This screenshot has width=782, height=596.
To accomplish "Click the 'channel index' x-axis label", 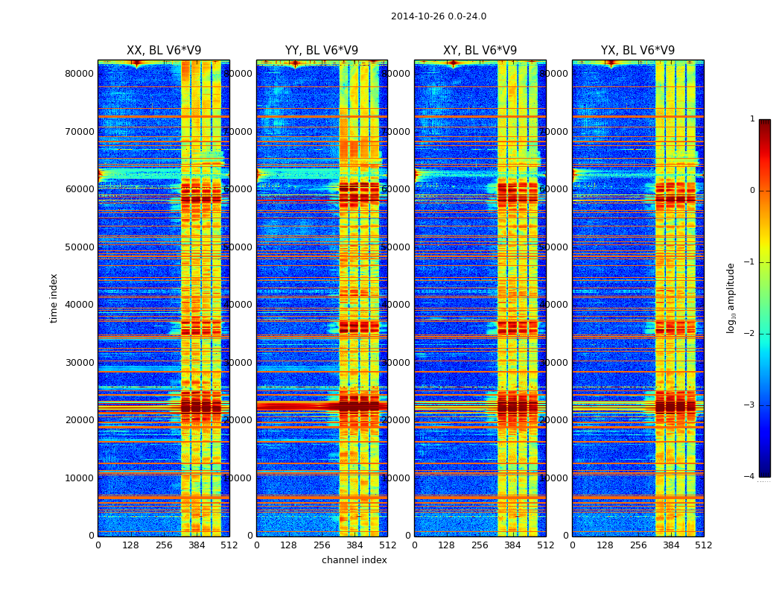I will [354, 560].
